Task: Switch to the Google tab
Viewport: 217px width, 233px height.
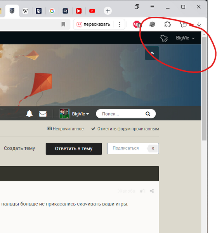Action: pos(52,11)
